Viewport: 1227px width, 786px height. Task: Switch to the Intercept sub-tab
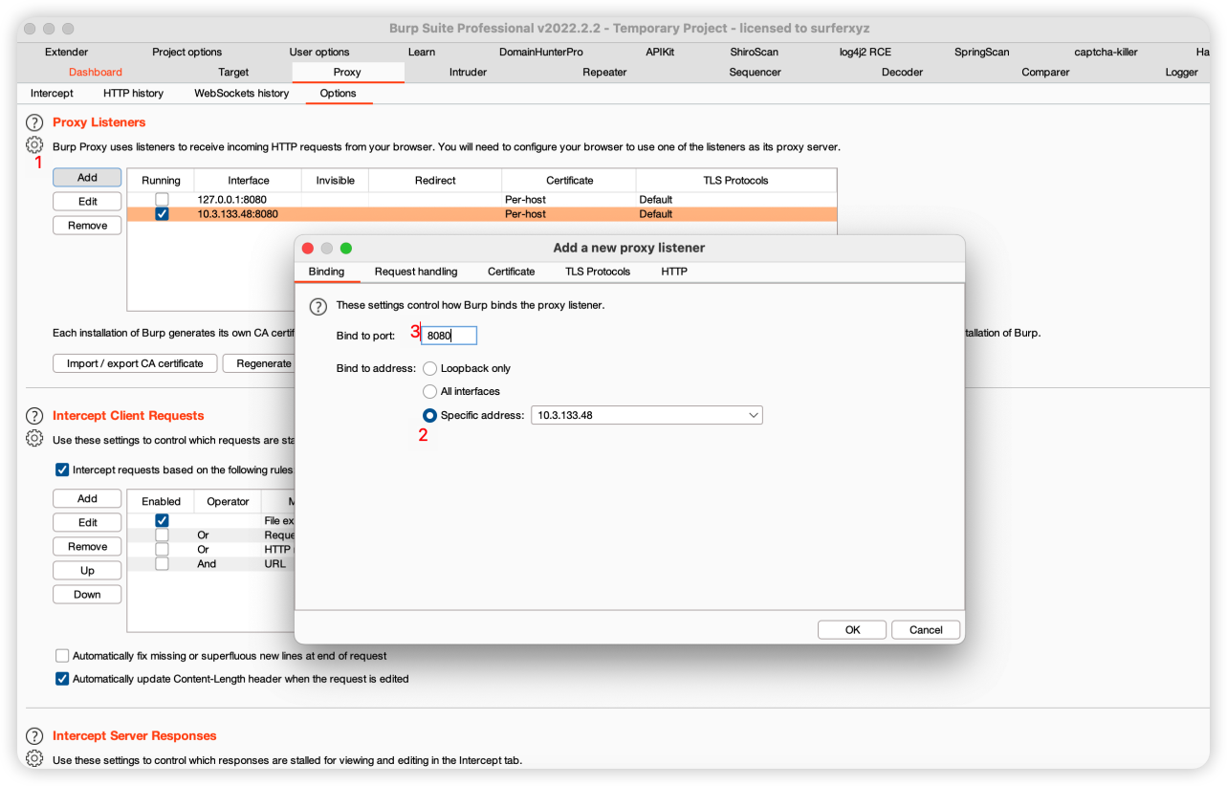pos(52,93)
